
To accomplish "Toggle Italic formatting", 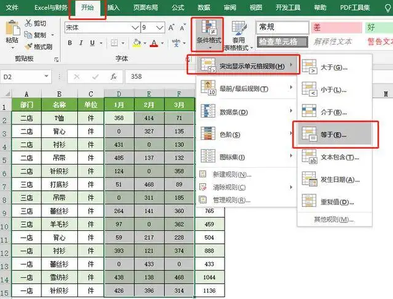I will [81, 43].
